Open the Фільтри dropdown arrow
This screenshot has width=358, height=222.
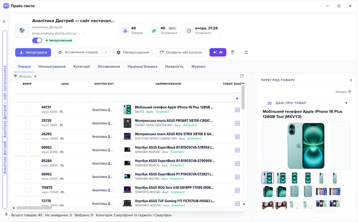35,77
